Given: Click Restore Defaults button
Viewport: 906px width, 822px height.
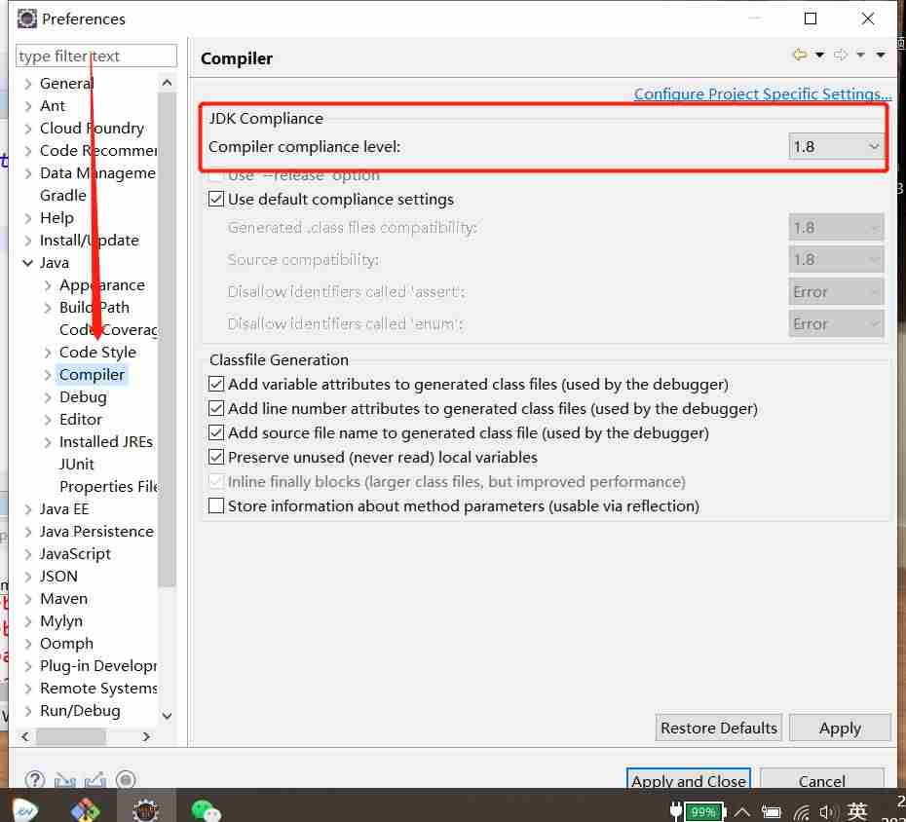Looking at the screenshot, I should (719, 728).
